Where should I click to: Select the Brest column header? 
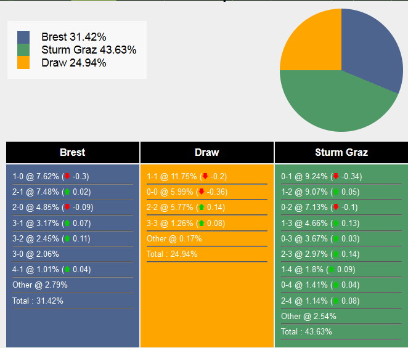click(x=73, y=152)
